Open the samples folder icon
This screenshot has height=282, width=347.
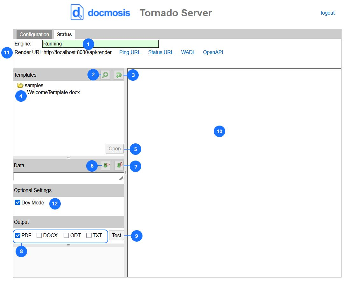coord(20,85)
